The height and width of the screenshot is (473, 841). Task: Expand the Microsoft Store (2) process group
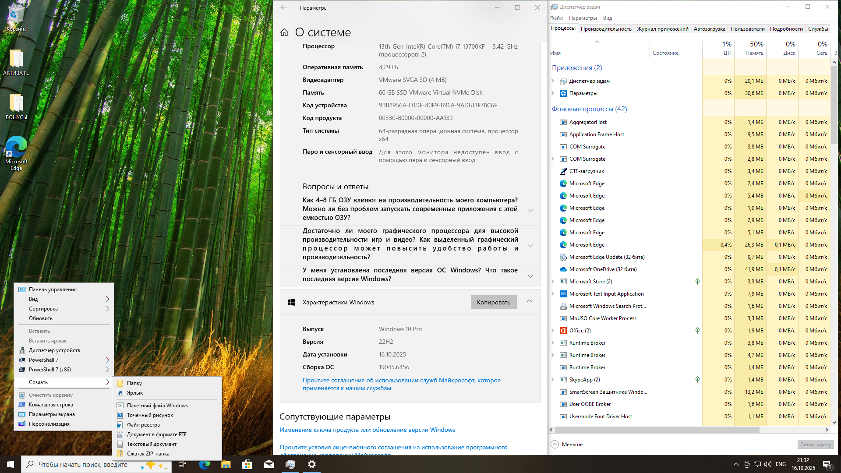click(553, 282)
